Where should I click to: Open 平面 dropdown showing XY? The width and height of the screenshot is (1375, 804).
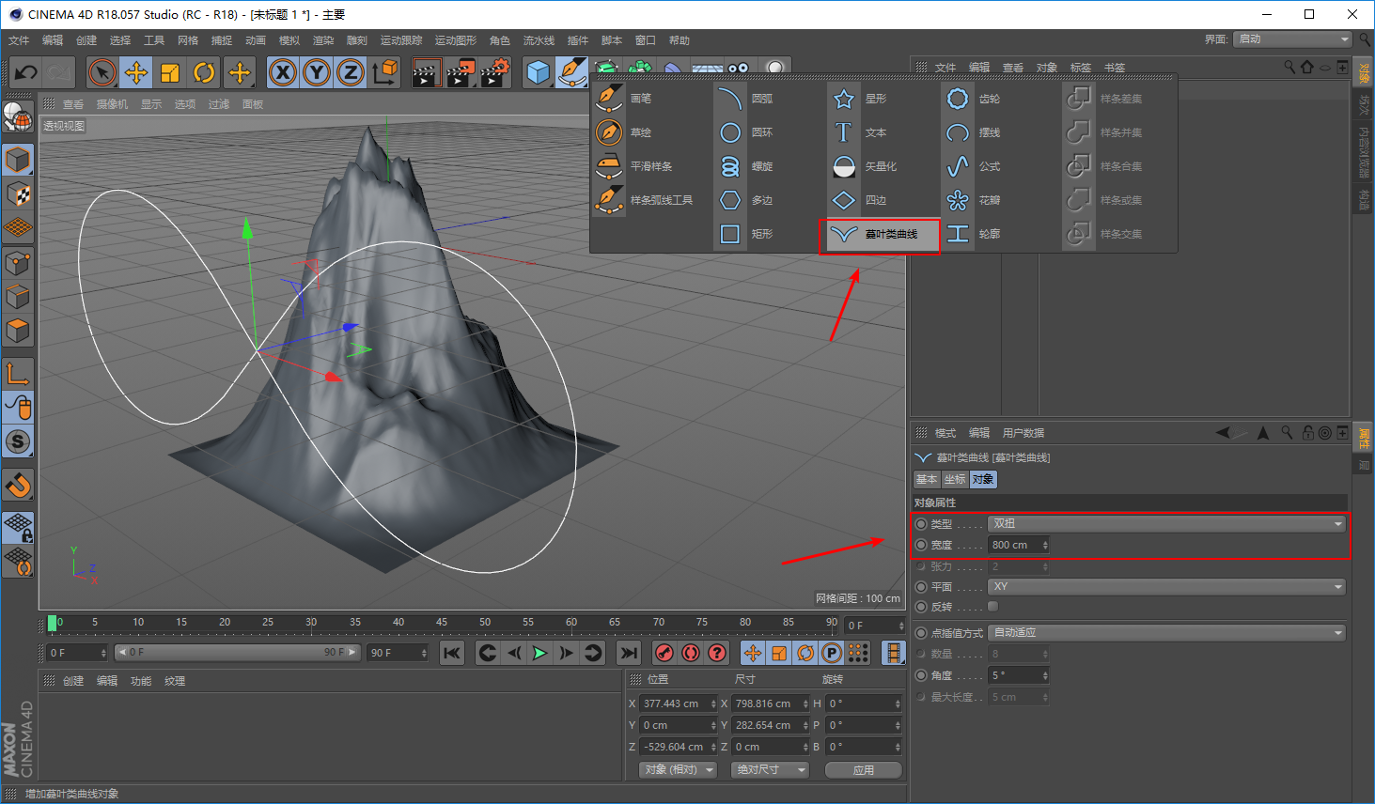point(1166,587)
